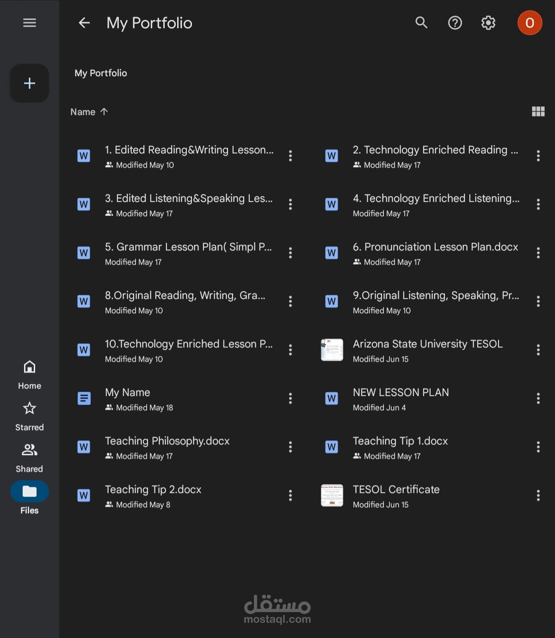
Task: Switch to grid view layout
Action: [538, 111]
